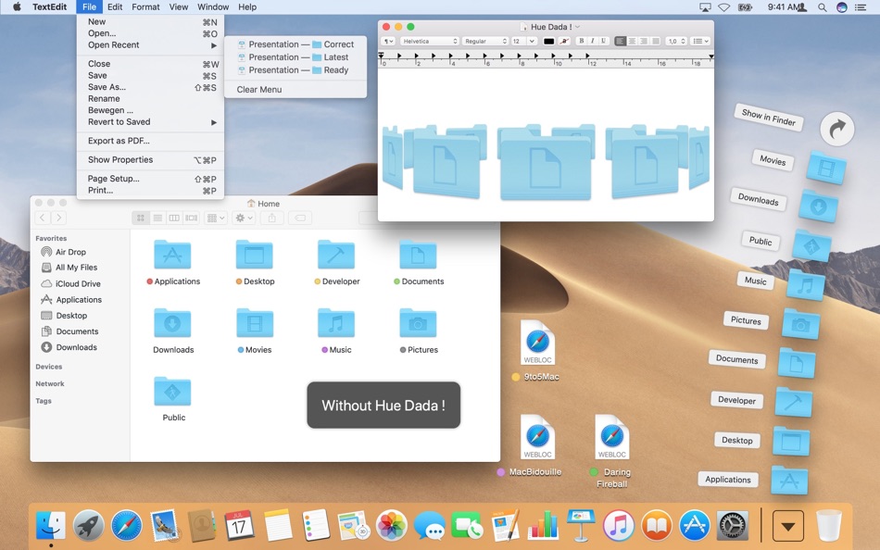Open the Messages speech bubble icon

point(429,526)
